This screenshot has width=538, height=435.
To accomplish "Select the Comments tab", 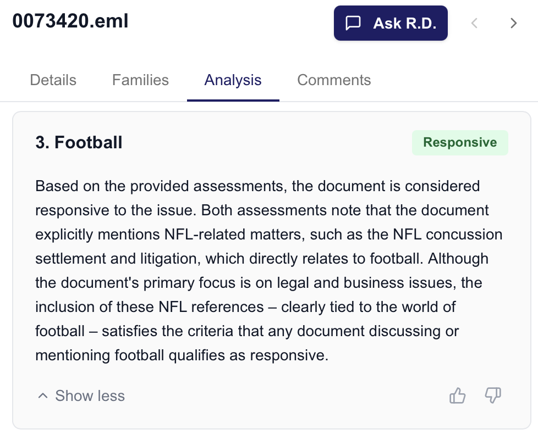I will pos(334,80).
